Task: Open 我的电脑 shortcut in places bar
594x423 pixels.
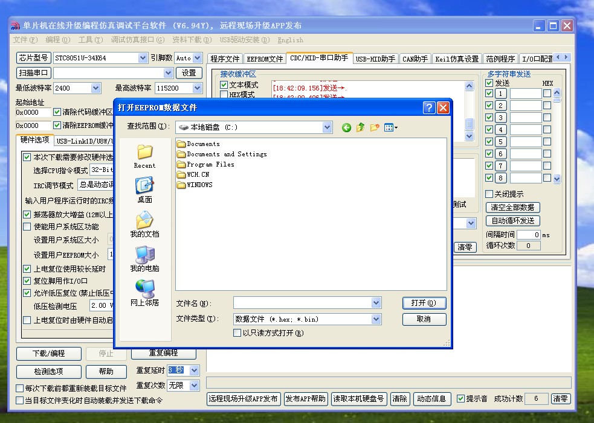Action: coord(144,259)
